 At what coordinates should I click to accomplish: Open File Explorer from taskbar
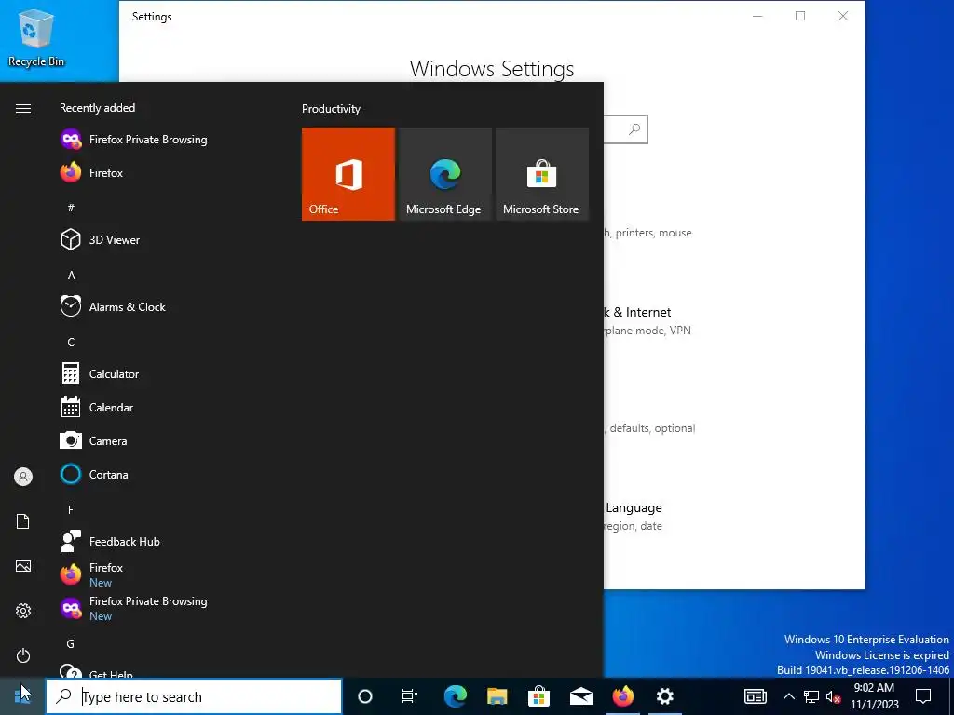click(497, 696)
